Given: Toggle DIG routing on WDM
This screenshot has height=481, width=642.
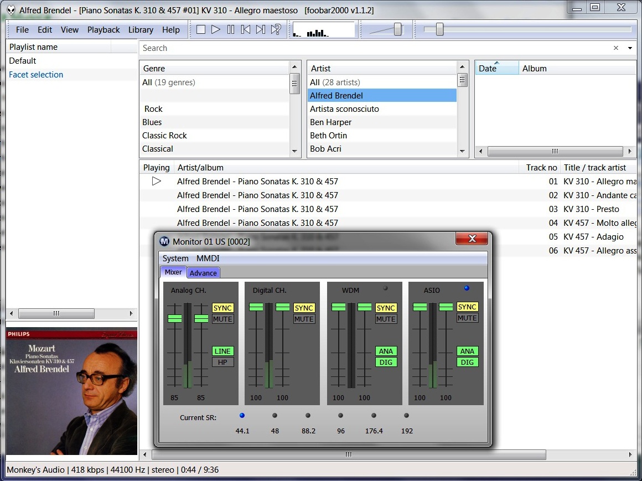Looking at the screenshot, I should click(386, 362).
